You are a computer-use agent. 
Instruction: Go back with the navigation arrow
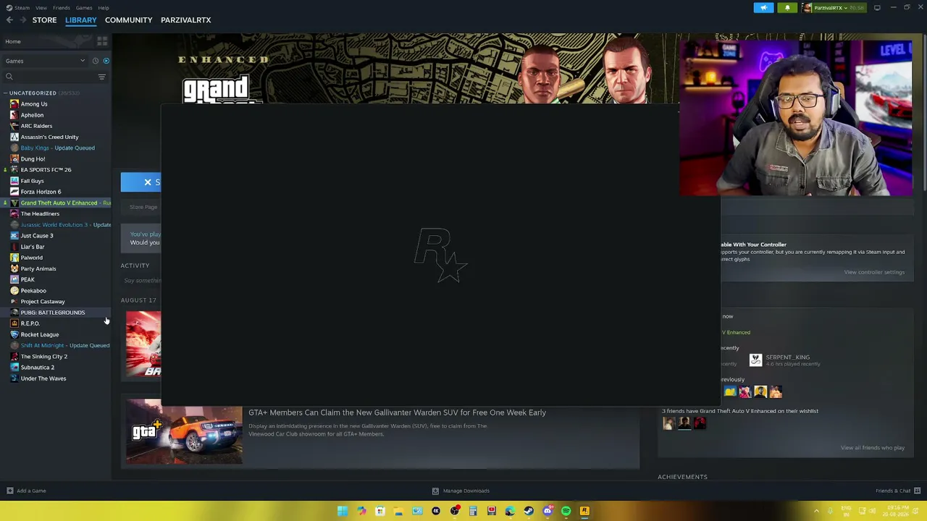(x=9, y=20)
